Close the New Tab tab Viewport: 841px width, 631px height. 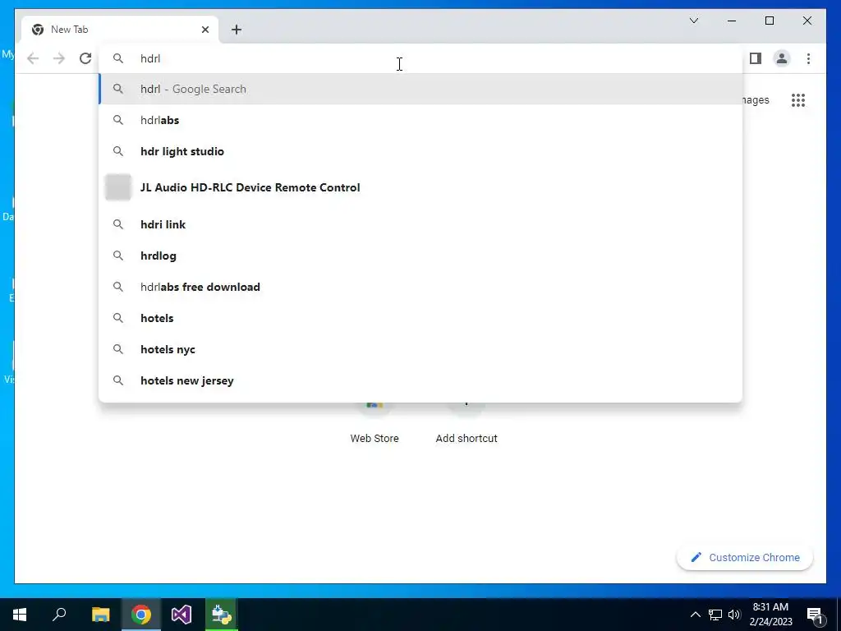(x=205, y=30)
